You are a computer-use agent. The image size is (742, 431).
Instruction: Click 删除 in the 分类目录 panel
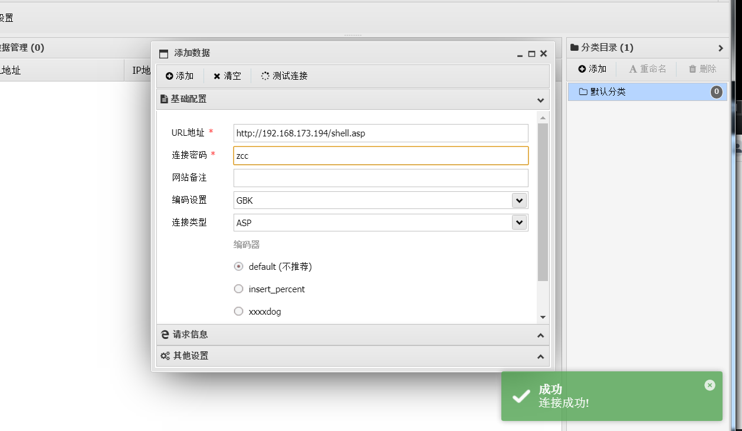coord(702,69)
